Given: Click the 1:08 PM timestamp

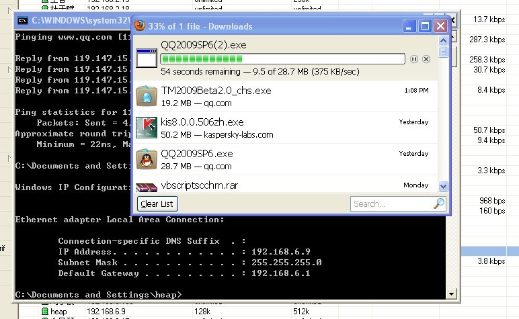Looking at the screenshot, I should [x=416, y=90].
